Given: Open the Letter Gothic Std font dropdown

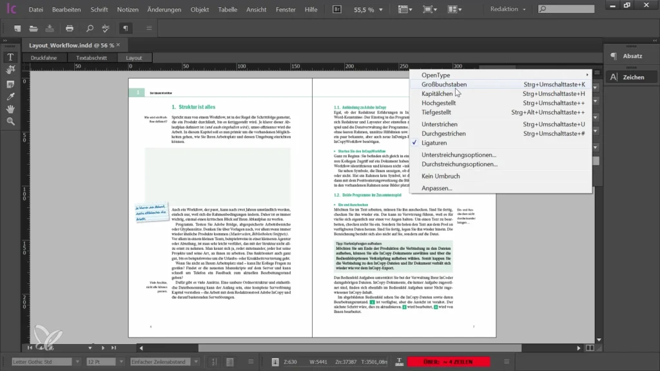Looking at the screenshot, I should point(77,362).
